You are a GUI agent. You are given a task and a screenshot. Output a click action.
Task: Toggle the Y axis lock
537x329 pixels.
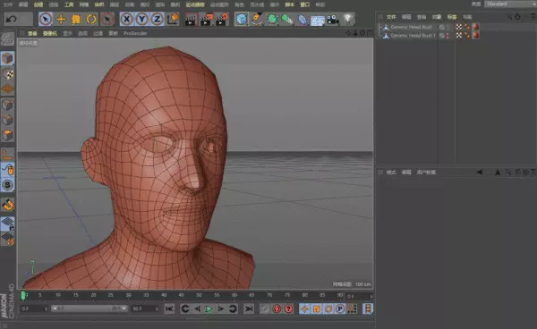pyautogui.click(x=141, y=19)
